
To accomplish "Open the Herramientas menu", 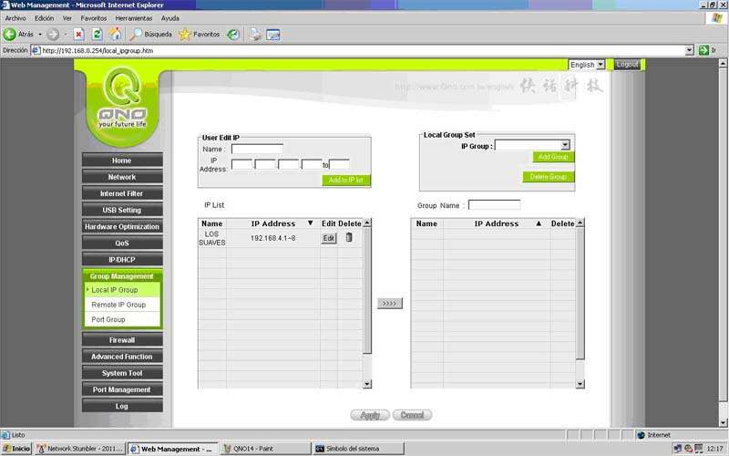I will click(x=134, y=17).
